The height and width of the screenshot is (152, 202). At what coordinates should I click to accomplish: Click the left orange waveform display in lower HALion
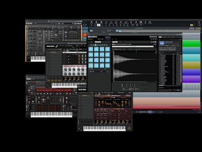[108, 104]
